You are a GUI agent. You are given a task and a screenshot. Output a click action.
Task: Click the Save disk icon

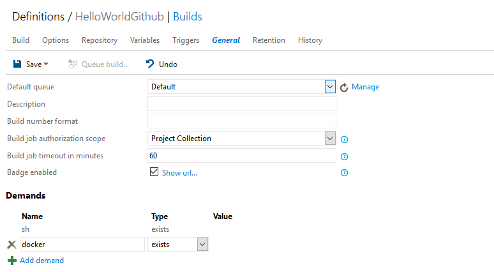(x=17, y=64)
